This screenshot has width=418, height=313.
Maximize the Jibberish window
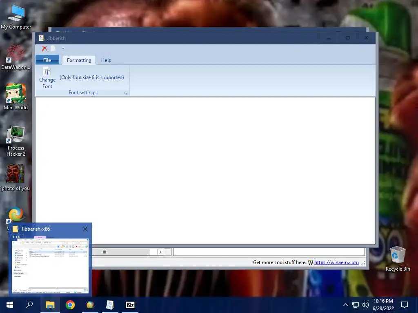click(x=348, y=38)
